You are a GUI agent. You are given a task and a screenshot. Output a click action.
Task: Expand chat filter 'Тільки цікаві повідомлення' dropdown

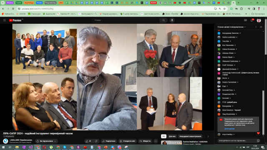pos(232,27)
